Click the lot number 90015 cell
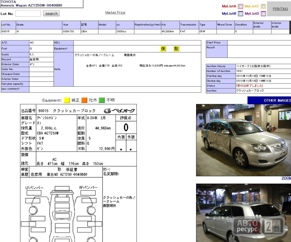The height and width of the screenshot is (242, 291). coord(8,31)
